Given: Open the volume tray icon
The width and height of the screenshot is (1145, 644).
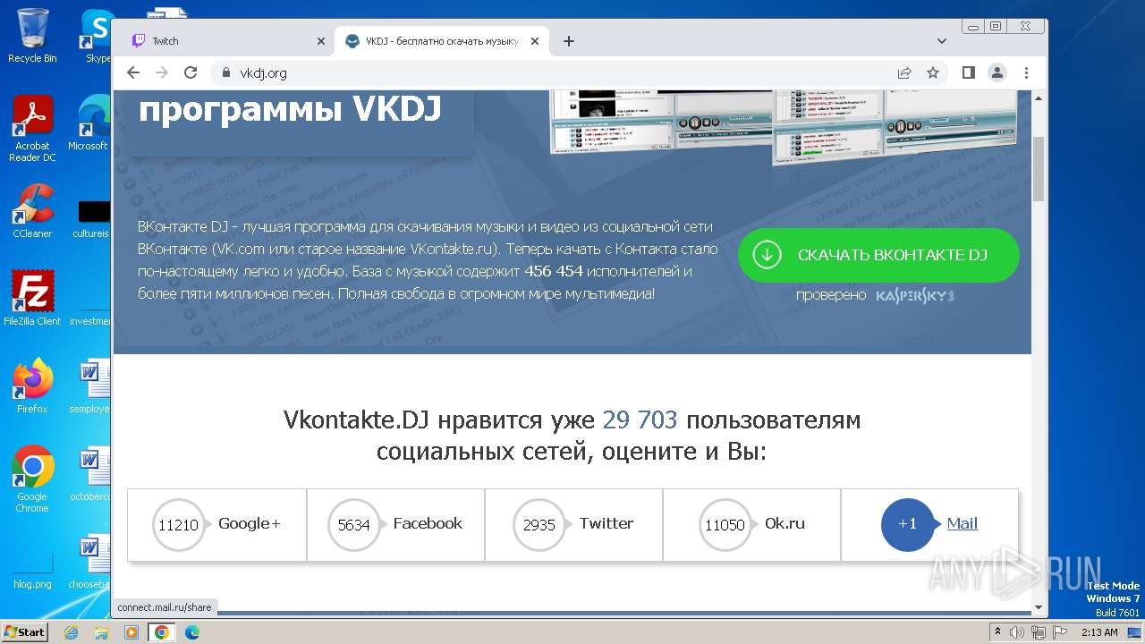Looking at the screenshot, I should pos(1017,632).
